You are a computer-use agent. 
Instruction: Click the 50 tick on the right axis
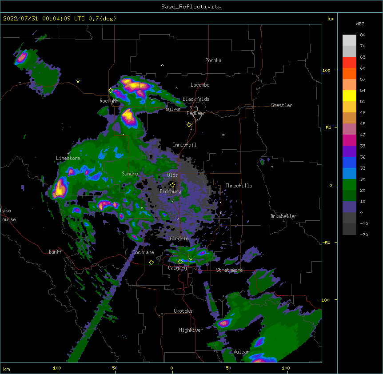coord(328,127)
